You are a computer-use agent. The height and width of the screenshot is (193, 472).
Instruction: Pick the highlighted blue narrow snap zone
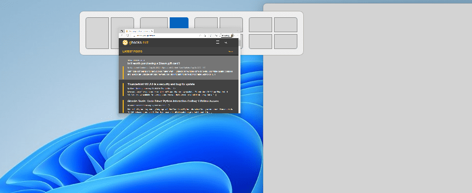pyautogui.click(x=179, y=23)
